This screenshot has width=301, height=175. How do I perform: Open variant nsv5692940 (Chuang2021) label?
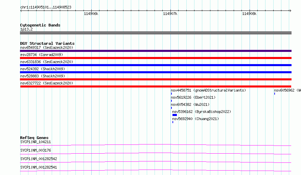pos(195,119)
